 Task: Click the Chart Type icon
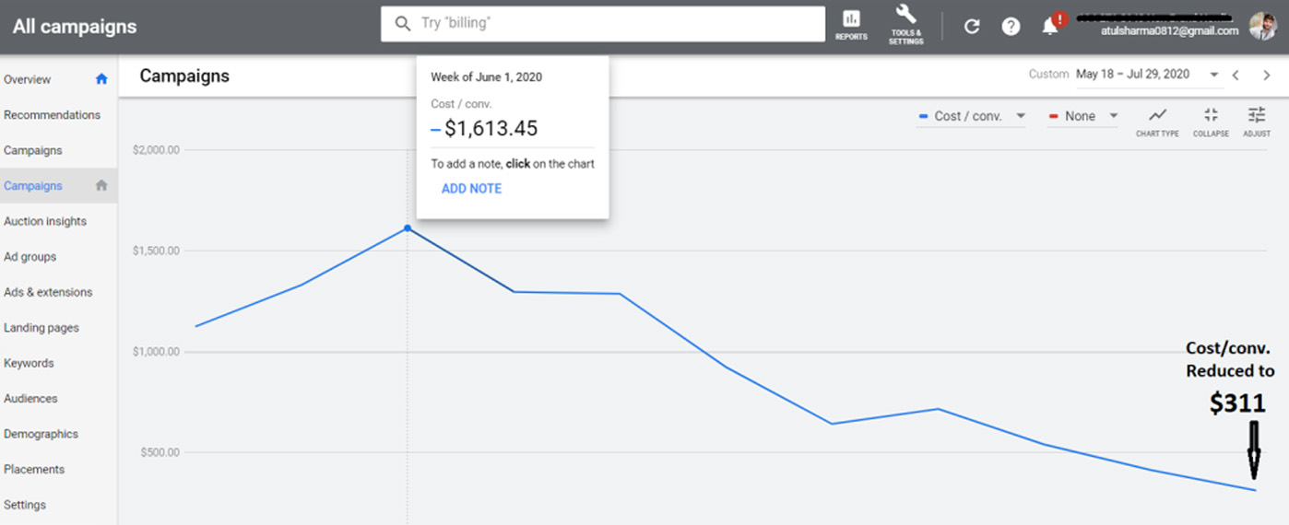[1157, 120]
